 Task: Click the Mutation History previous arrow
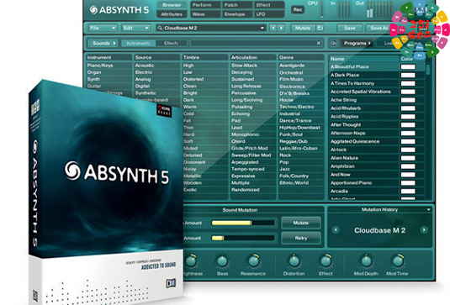pyautogui.click(x=336, y=229)
